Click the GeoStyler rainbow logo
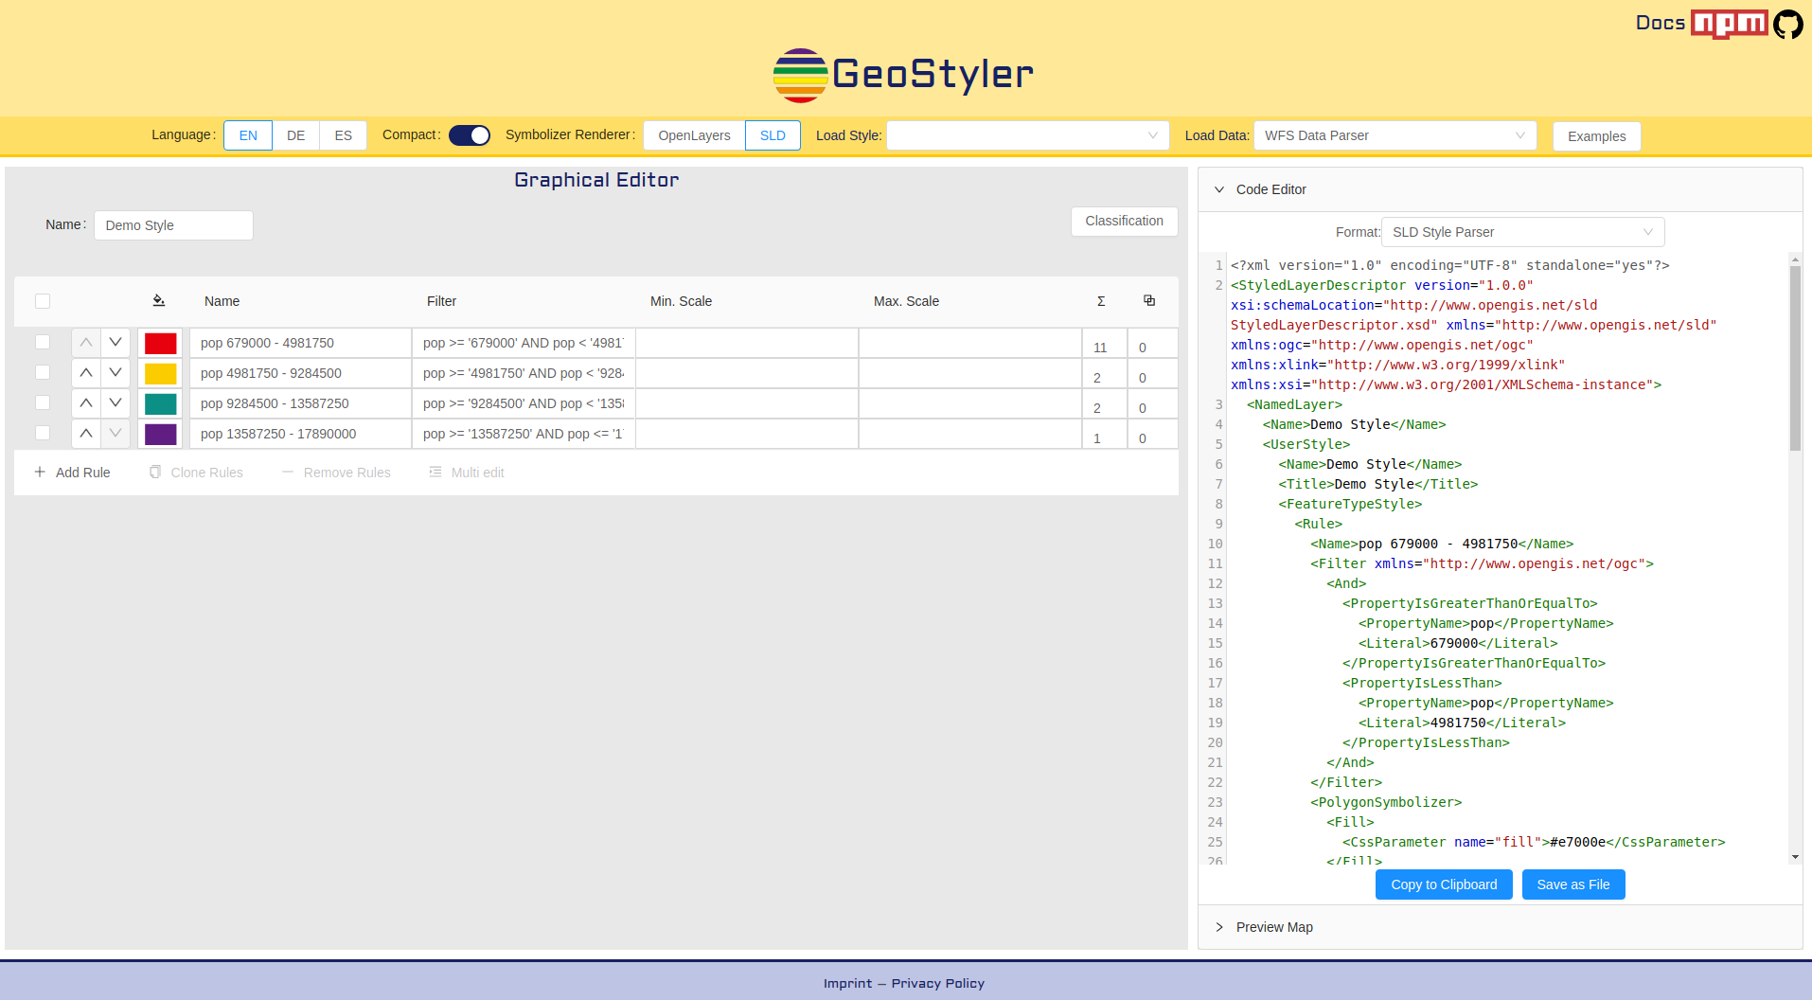 (800, 75)
